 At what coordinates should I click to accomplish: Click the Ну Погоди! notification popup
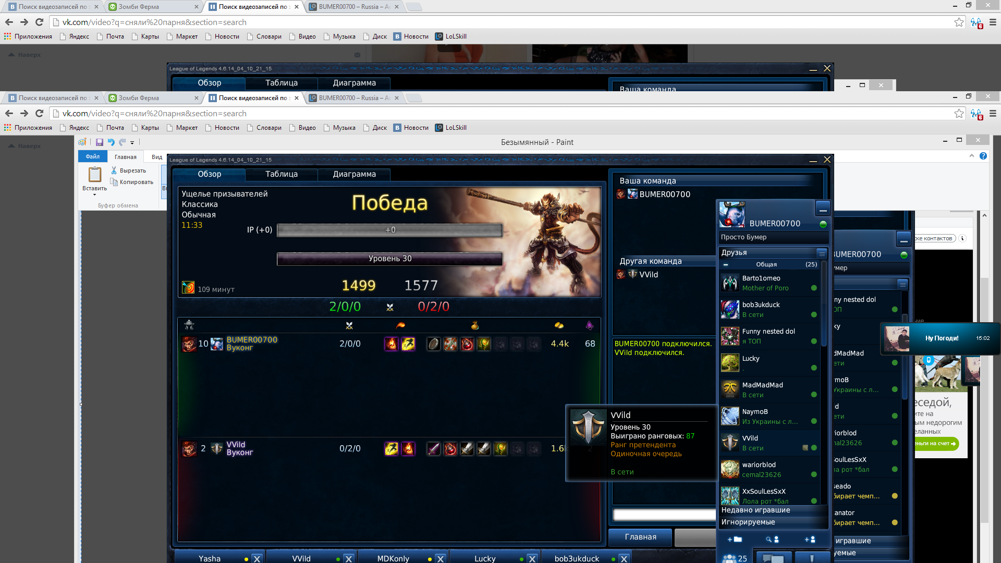click(940, 338)
